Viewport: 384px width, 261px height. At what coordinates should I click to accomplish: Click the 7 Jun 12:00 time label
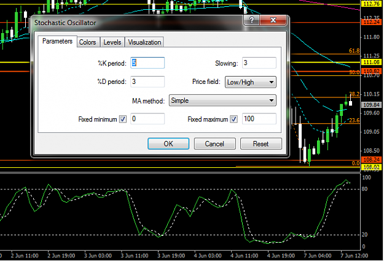354,255
